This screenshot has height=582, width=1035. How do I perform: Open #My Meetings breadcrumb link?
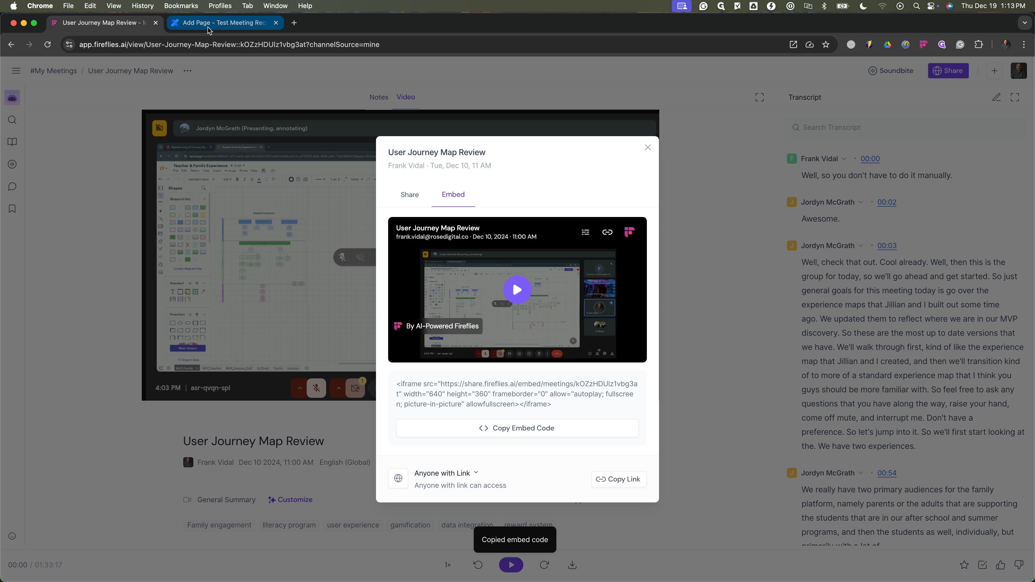click(53, 71)
